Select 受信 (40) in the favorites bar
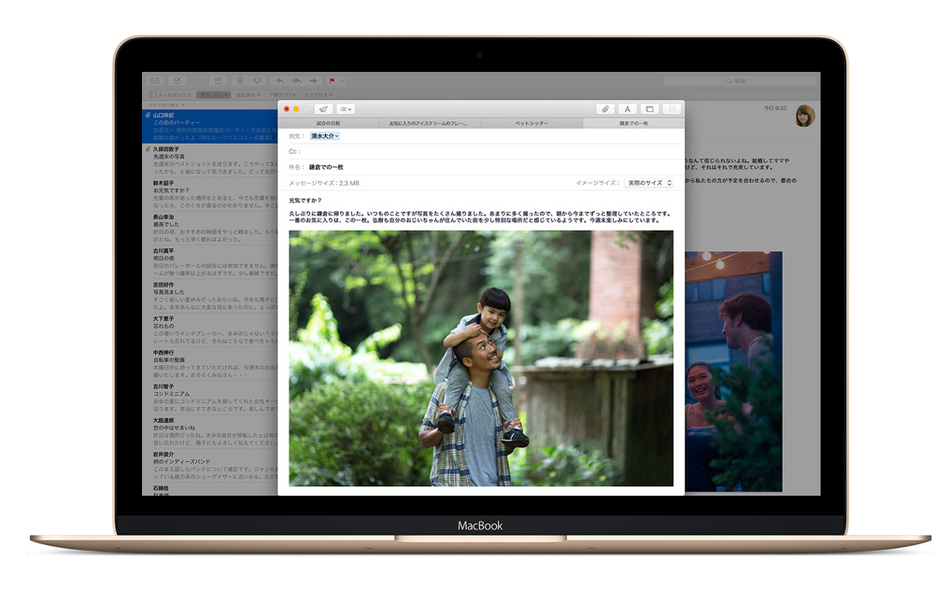This screenshot has width=949, height=604. point(211,93)
